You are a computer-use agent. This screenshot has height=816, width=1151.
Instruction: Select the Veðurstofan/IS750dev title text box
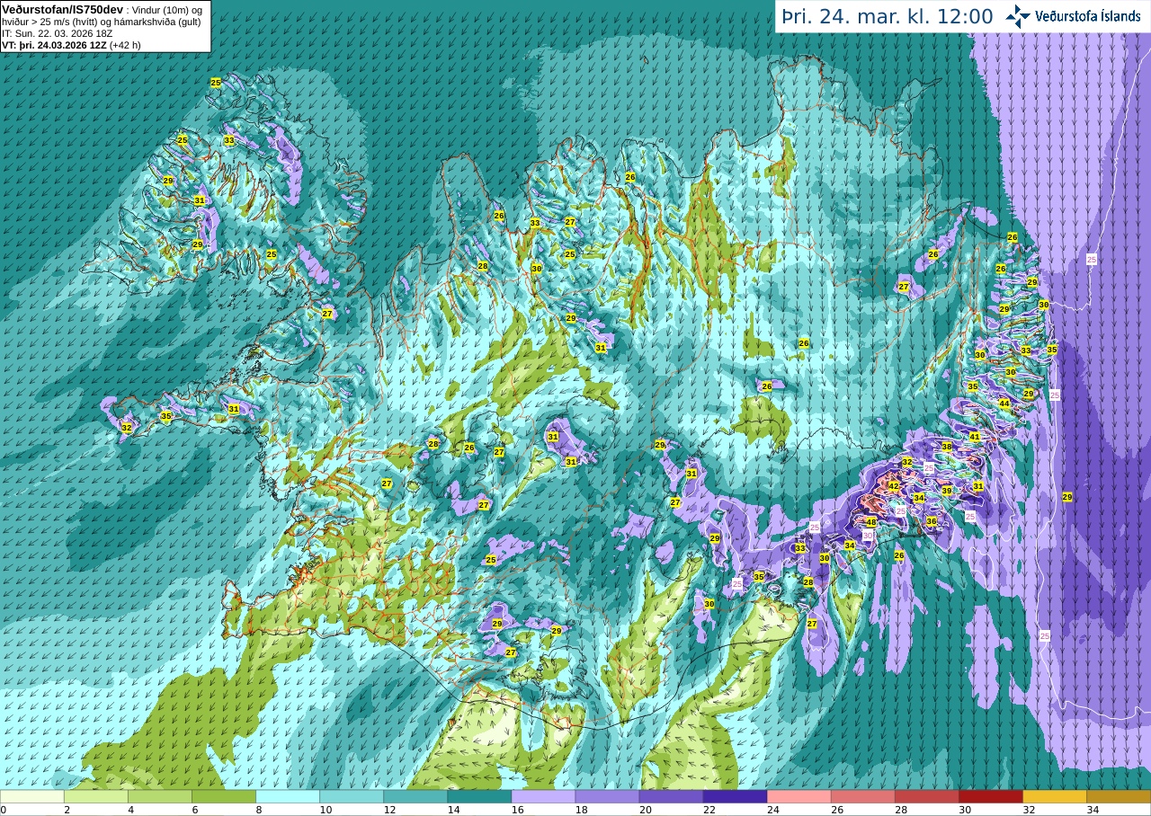(105, 25)
